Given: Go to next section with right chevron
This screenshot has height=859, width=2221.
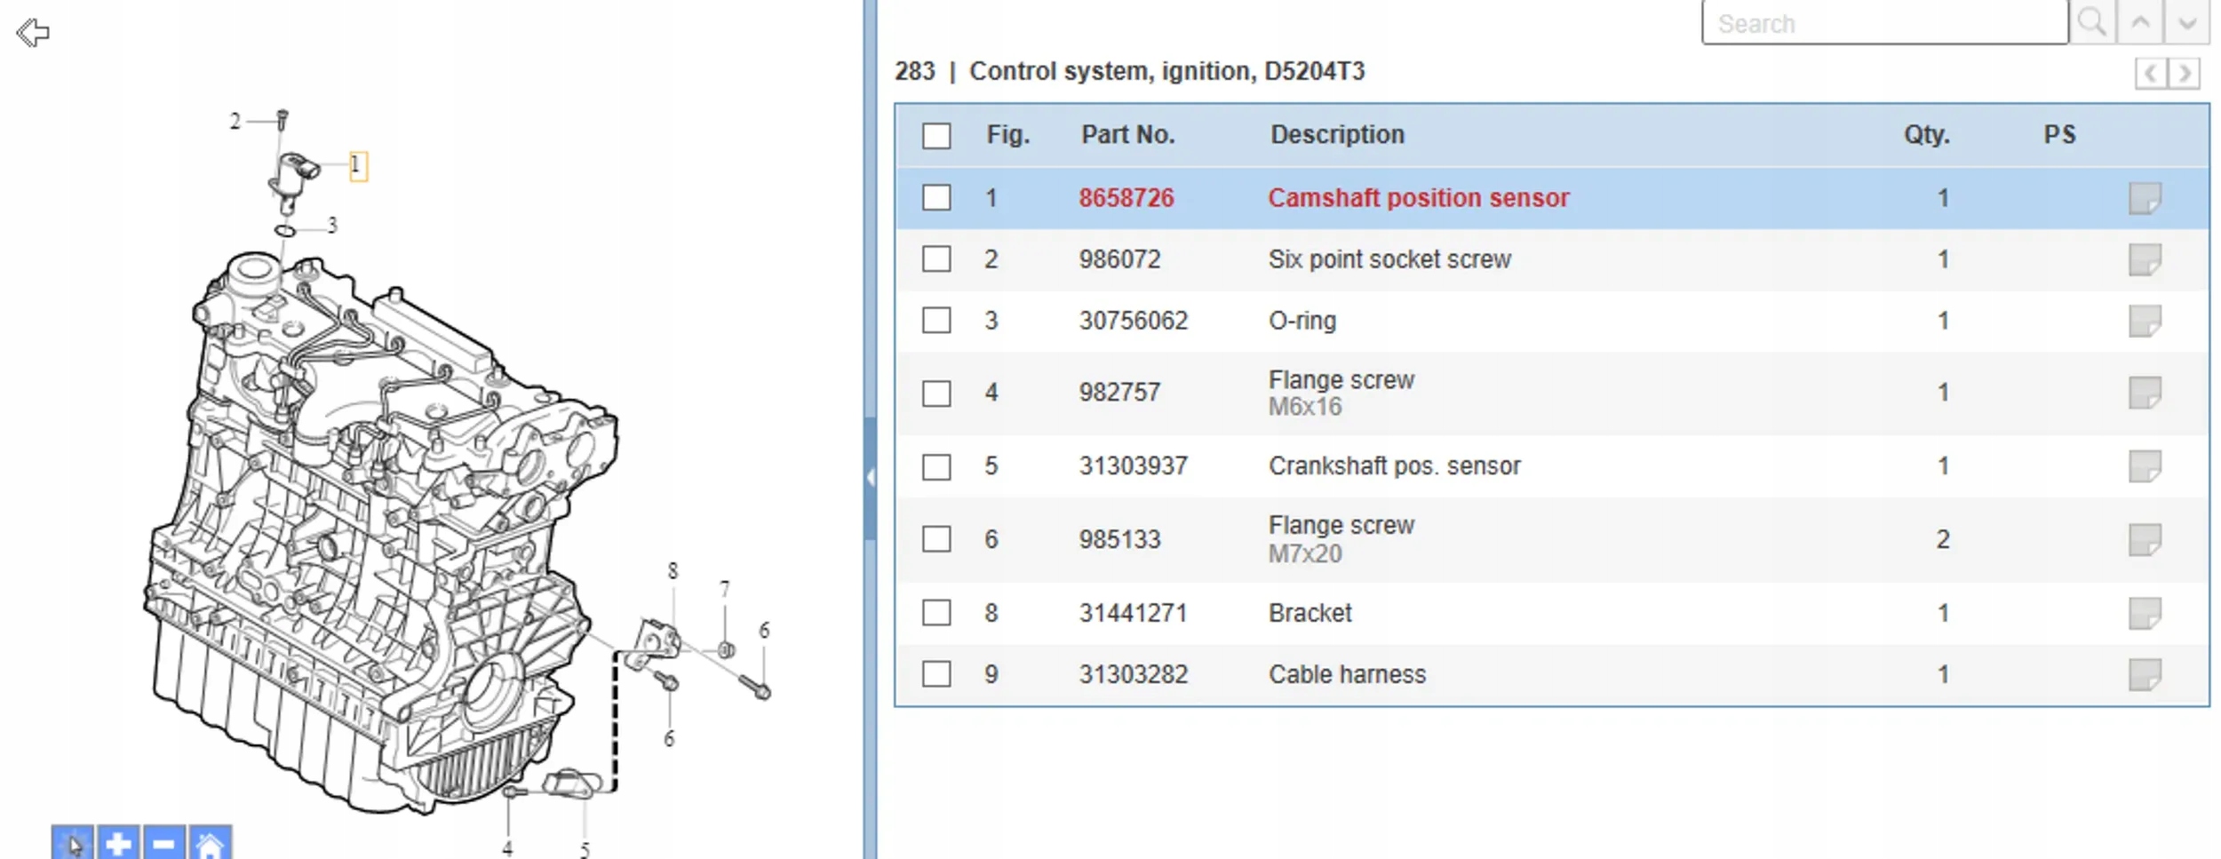Looking at the screenshot, I should pyautogui.click(x=2185, y=73).
